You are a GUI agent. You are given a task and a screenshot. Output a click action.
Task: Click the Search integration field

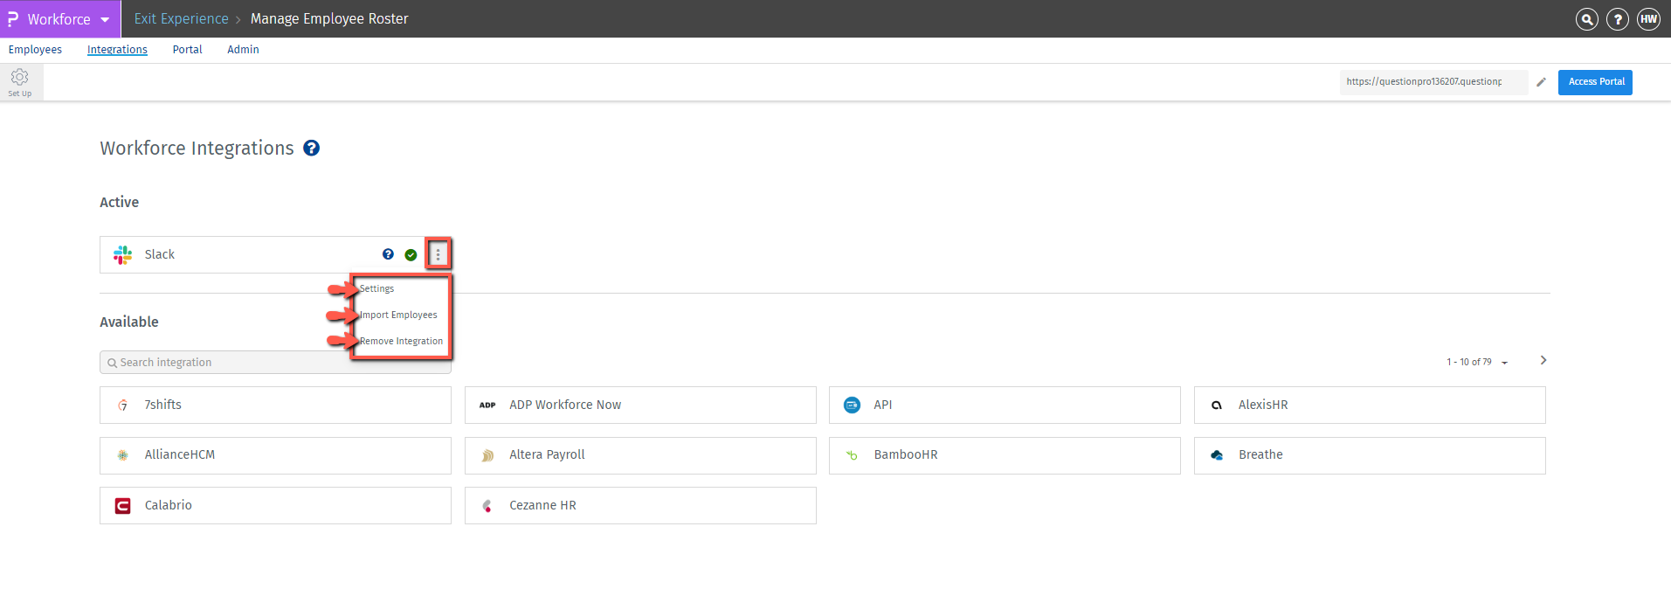tap(275, 363)
